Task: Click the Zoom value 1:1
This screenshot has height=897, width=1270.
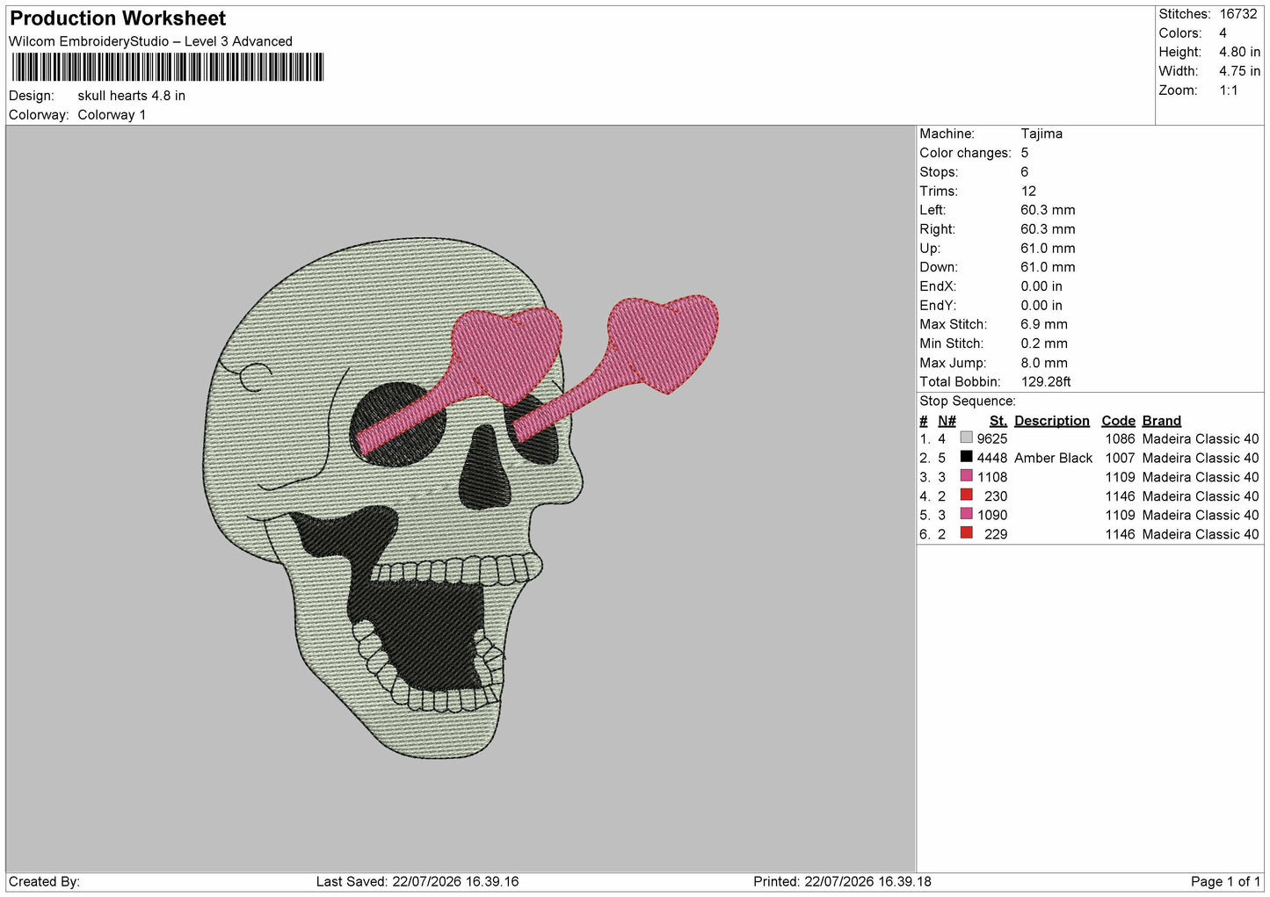Action: click(x=1228, y=90)
